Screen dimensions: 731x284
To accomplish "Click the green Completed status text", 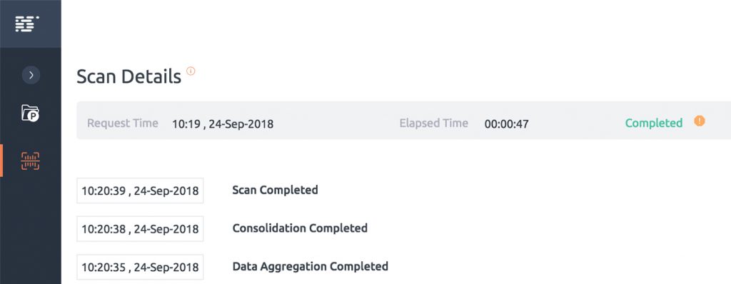I will (x=654, y=123).
